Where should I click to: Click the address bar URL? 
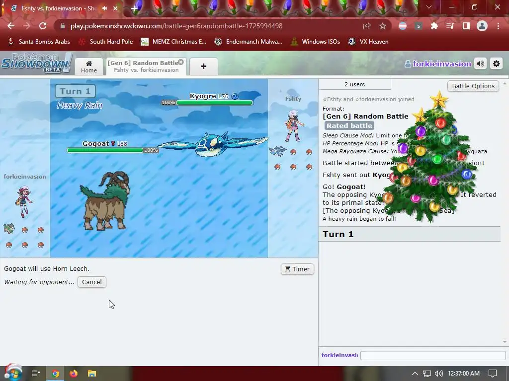pos(176,26)
